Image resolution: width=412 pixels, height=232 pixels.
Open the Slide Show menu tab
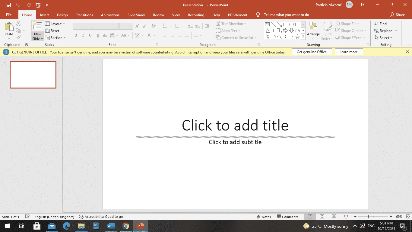[136, 15]
